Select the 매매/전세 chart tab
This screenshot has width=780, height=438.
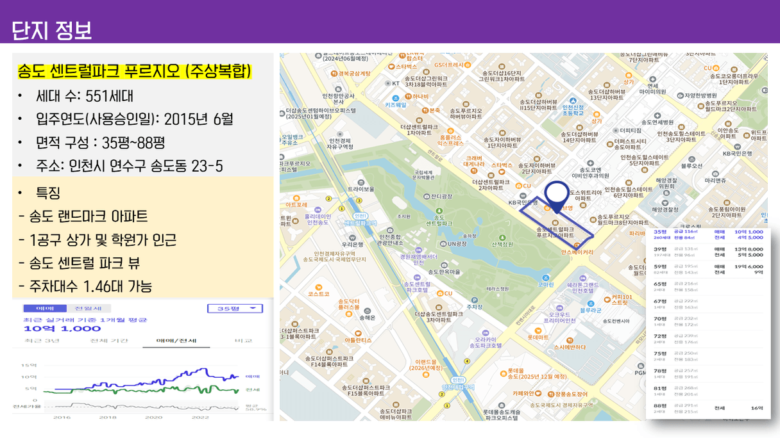[175, 341]
